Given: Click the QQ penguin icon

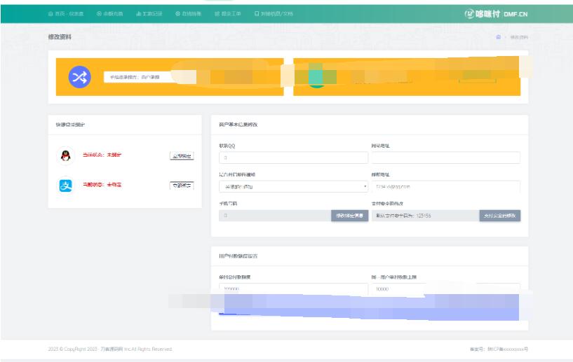Looking at the screenshot, I should [x=66, y=156].
